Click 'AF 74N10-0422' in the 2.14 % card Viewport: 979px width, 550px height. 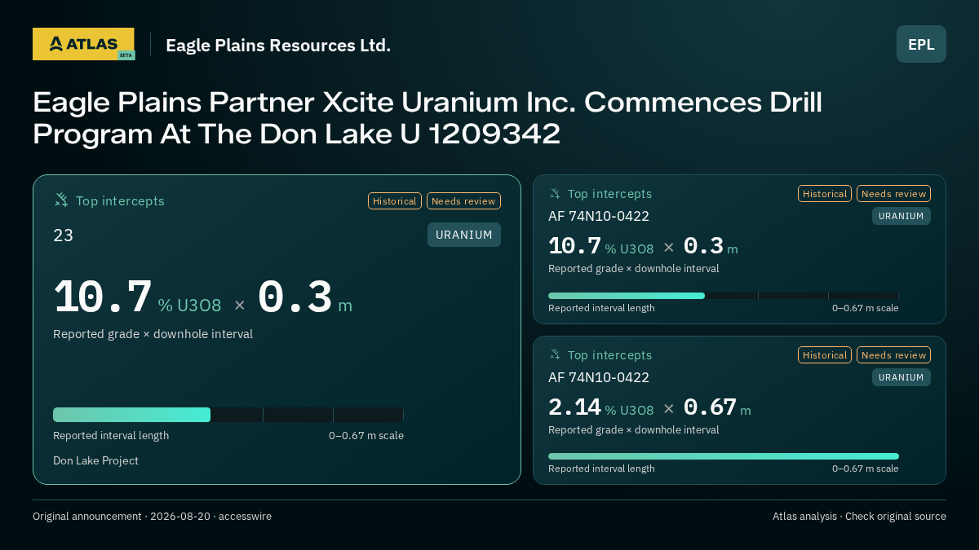[599, 377]
